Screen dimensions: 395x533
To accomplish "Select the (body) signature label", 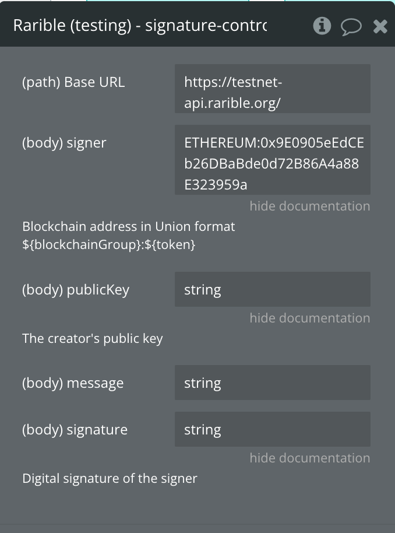I will pos(75,430).
